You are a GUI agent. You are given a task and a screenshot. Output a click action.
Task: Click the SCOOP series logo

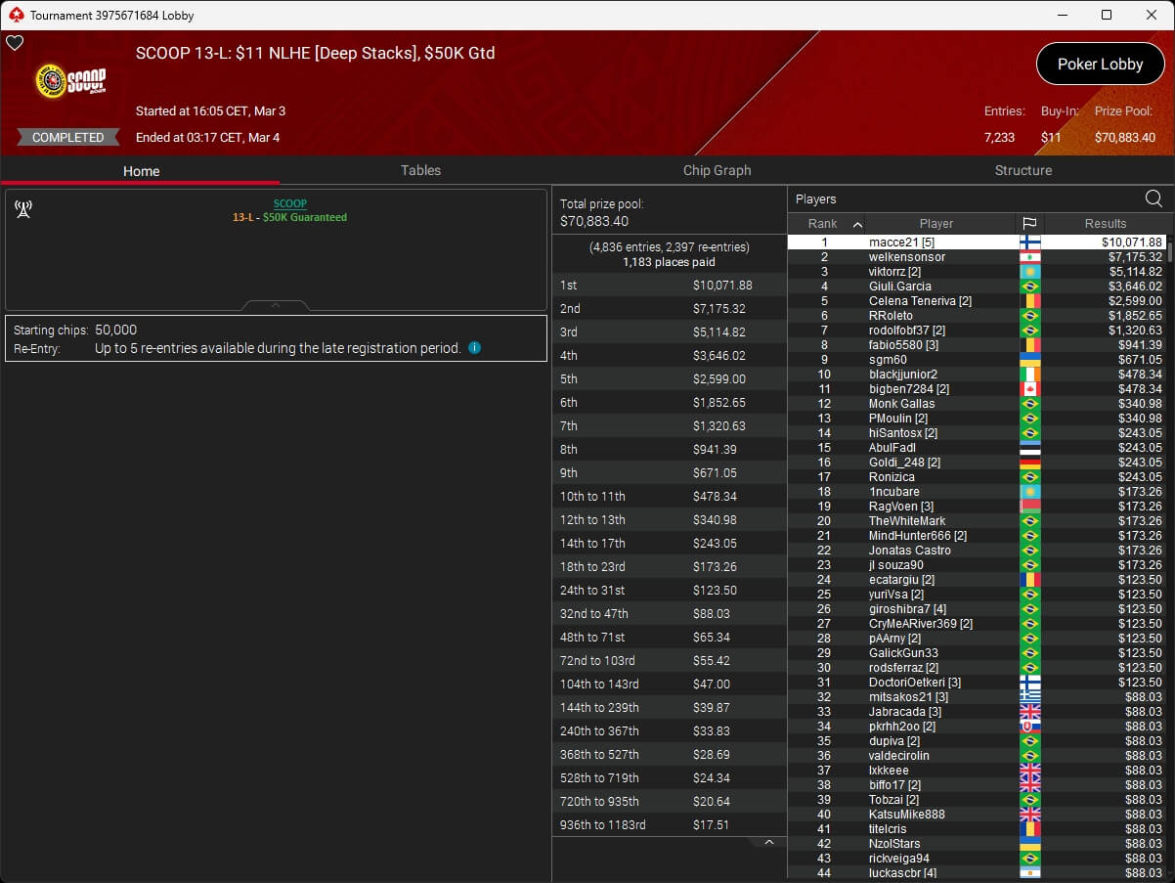point(70,81)
